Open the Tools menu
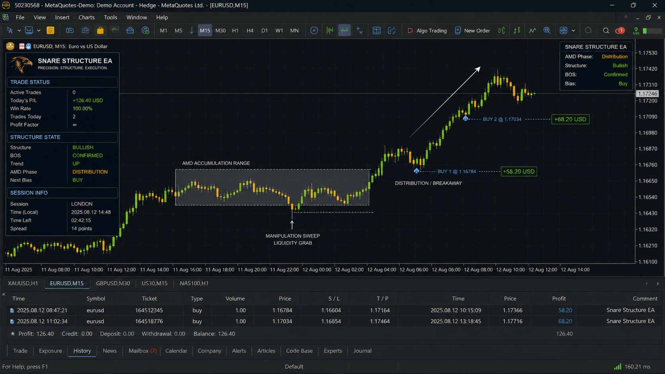665x374 pixels. (x=110, y=17)
